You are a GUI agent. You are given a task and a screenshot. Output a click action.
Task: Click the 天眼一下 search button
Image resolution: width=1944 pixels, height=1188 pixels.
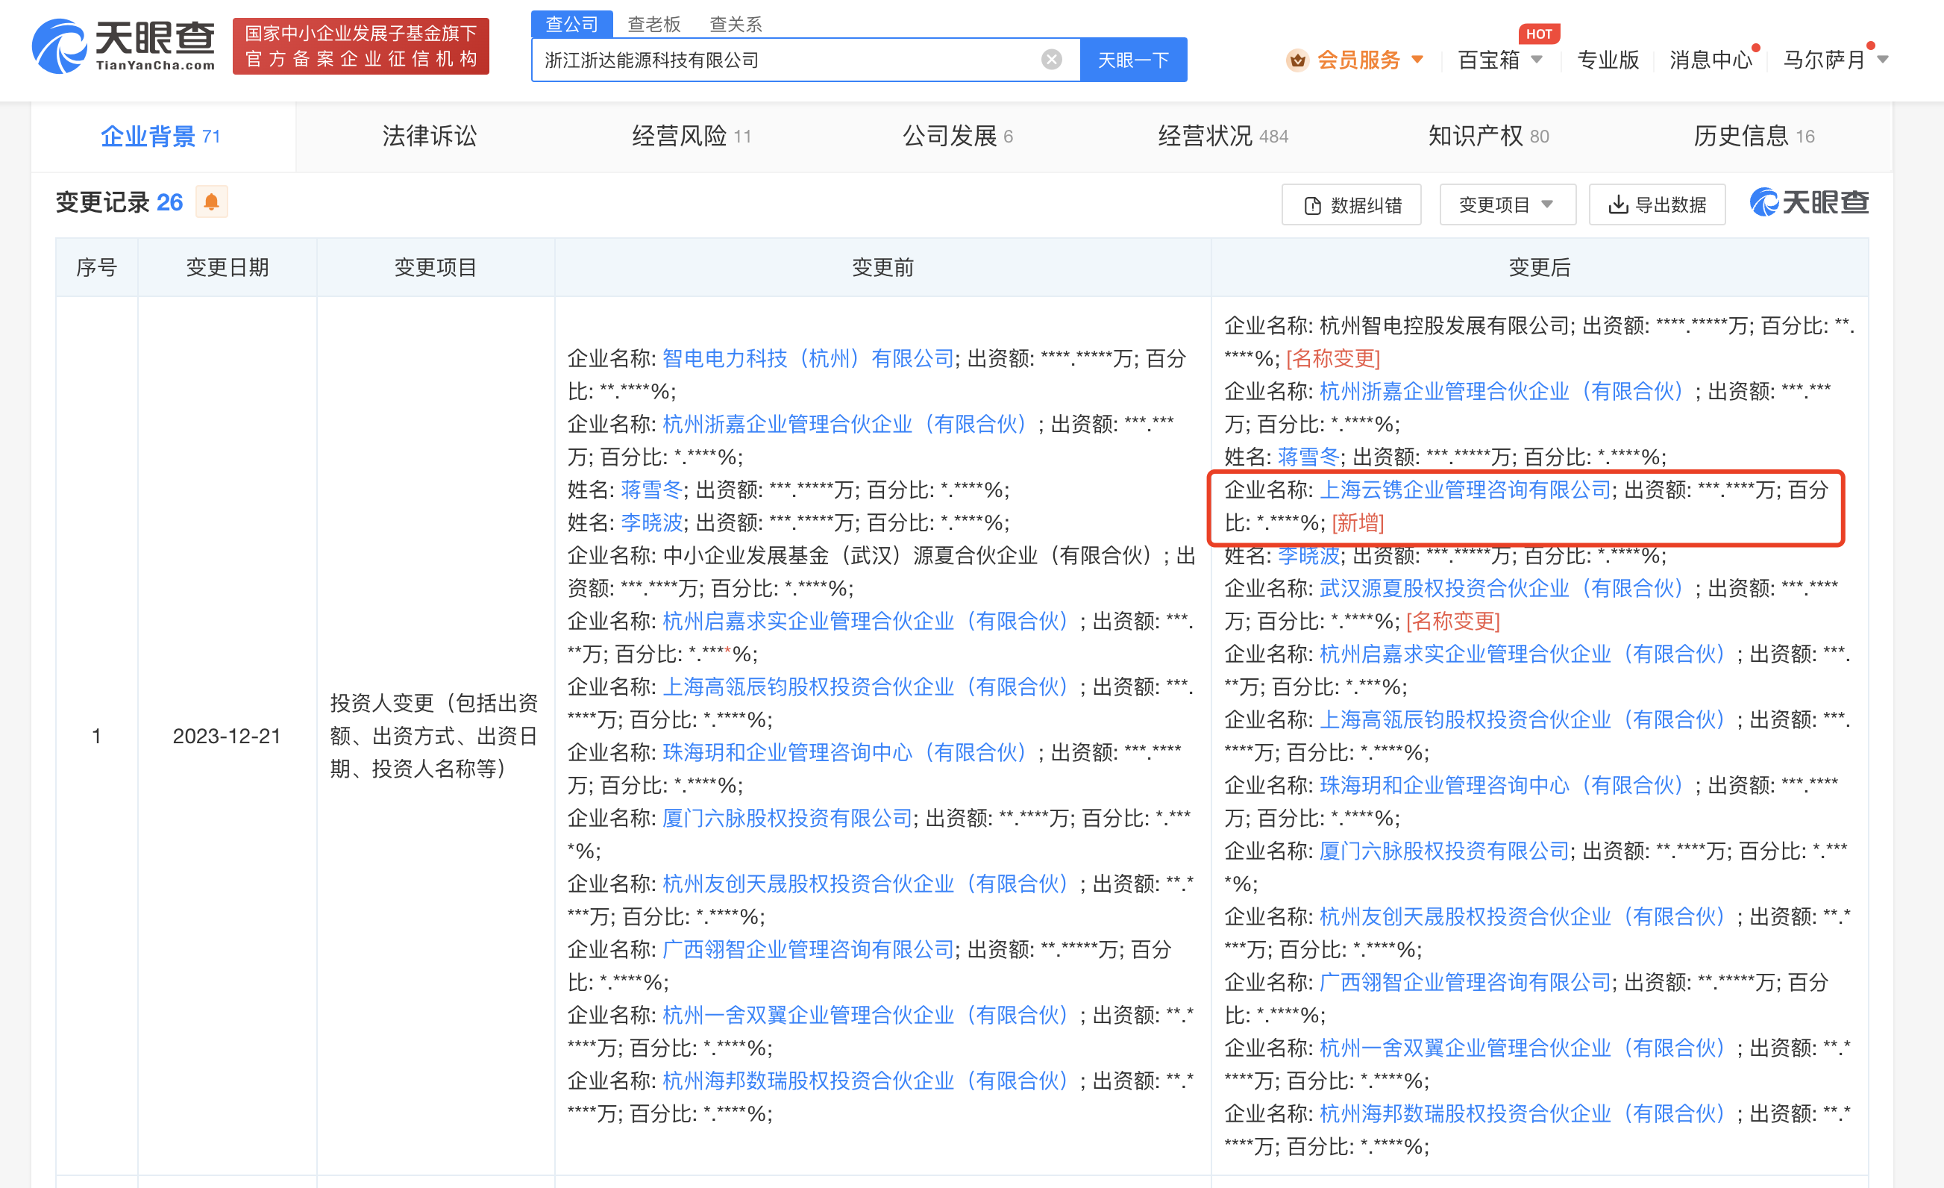coord(1133,60)
